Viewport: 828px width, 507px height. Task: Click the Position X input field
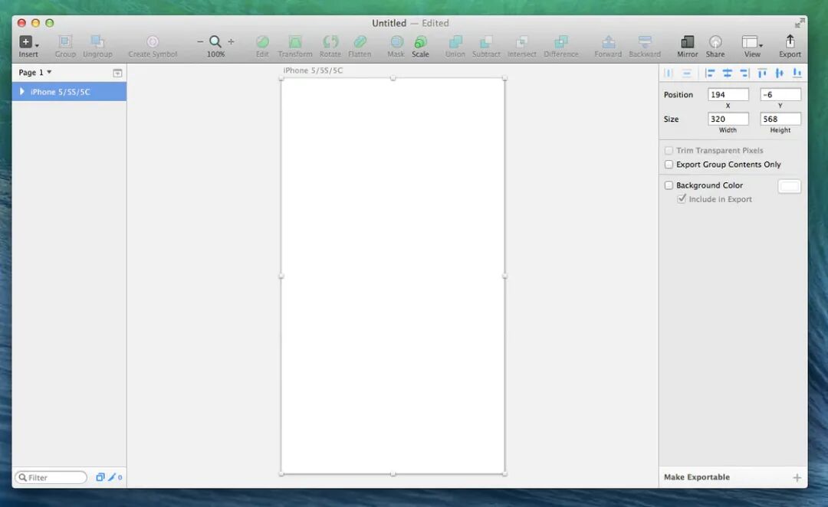[728, 94]
